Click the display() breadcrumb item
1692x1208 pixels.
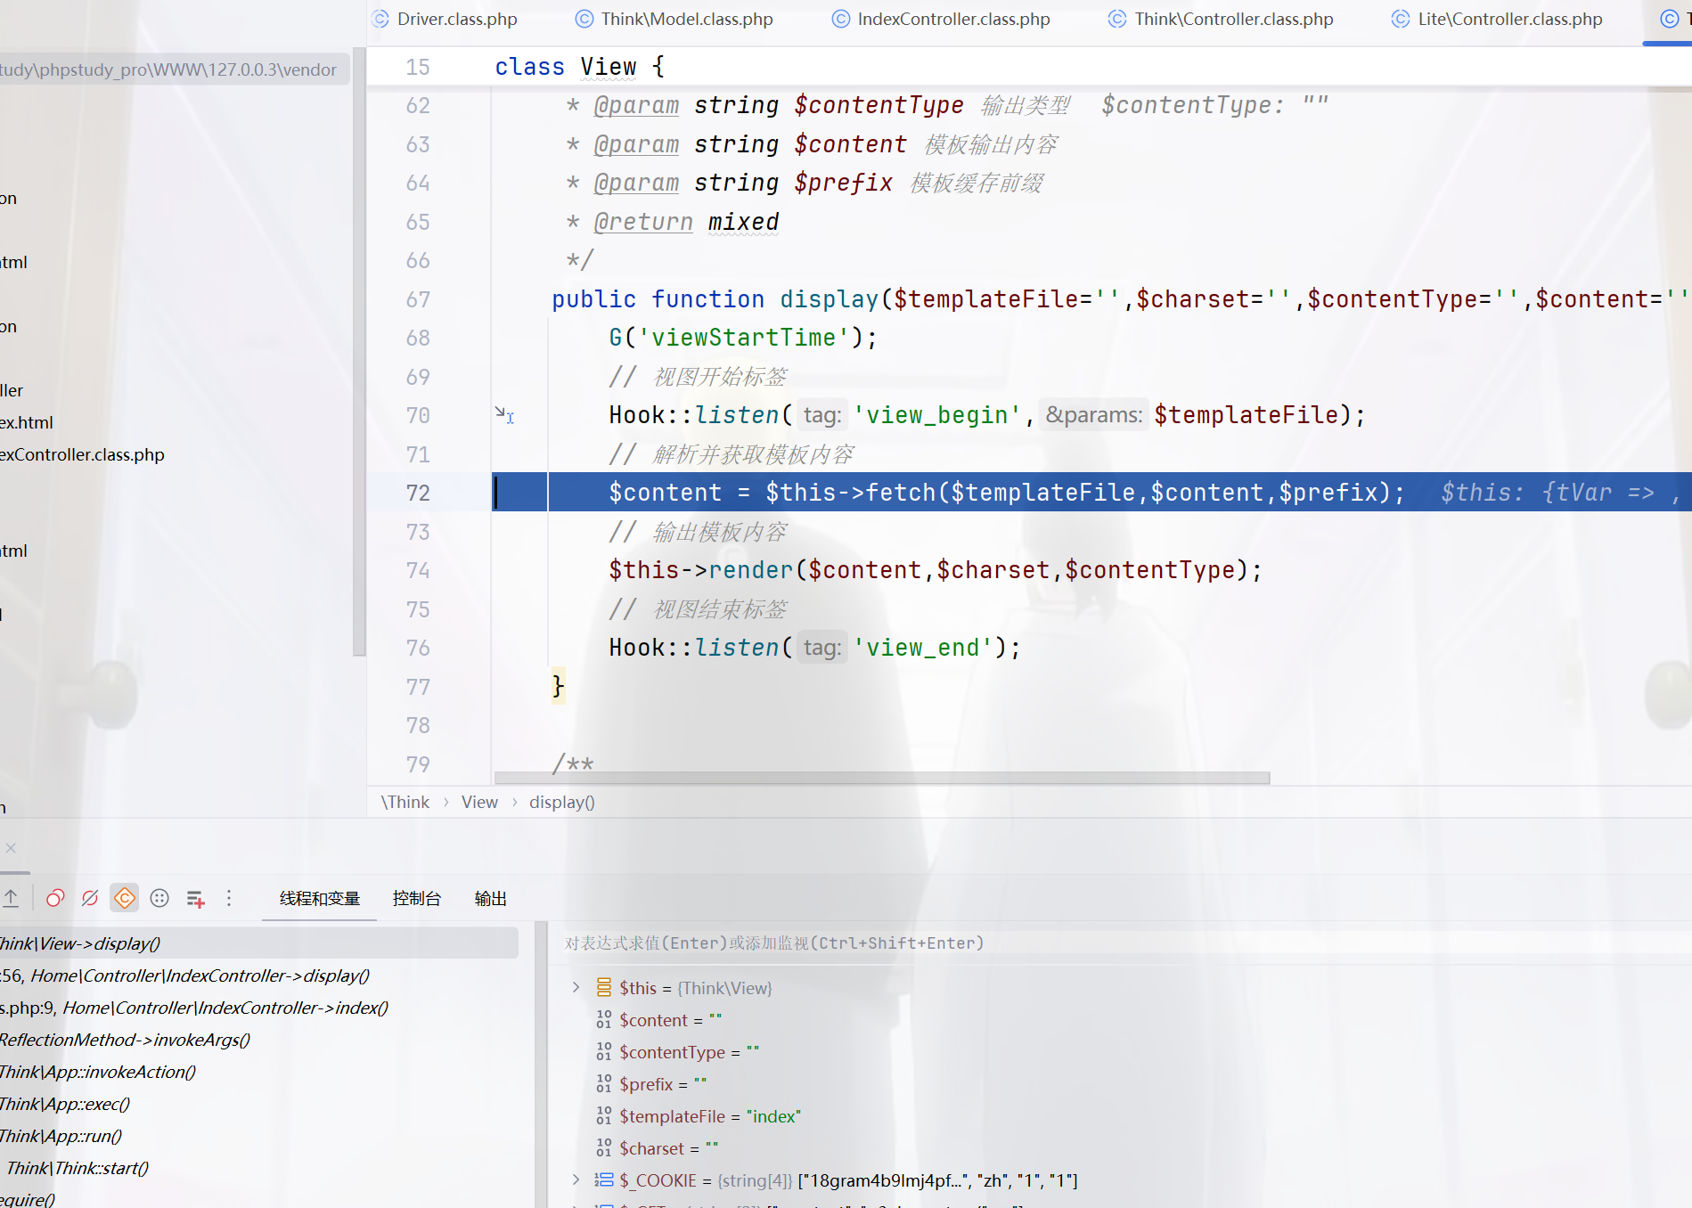click(x=561, y=802)
